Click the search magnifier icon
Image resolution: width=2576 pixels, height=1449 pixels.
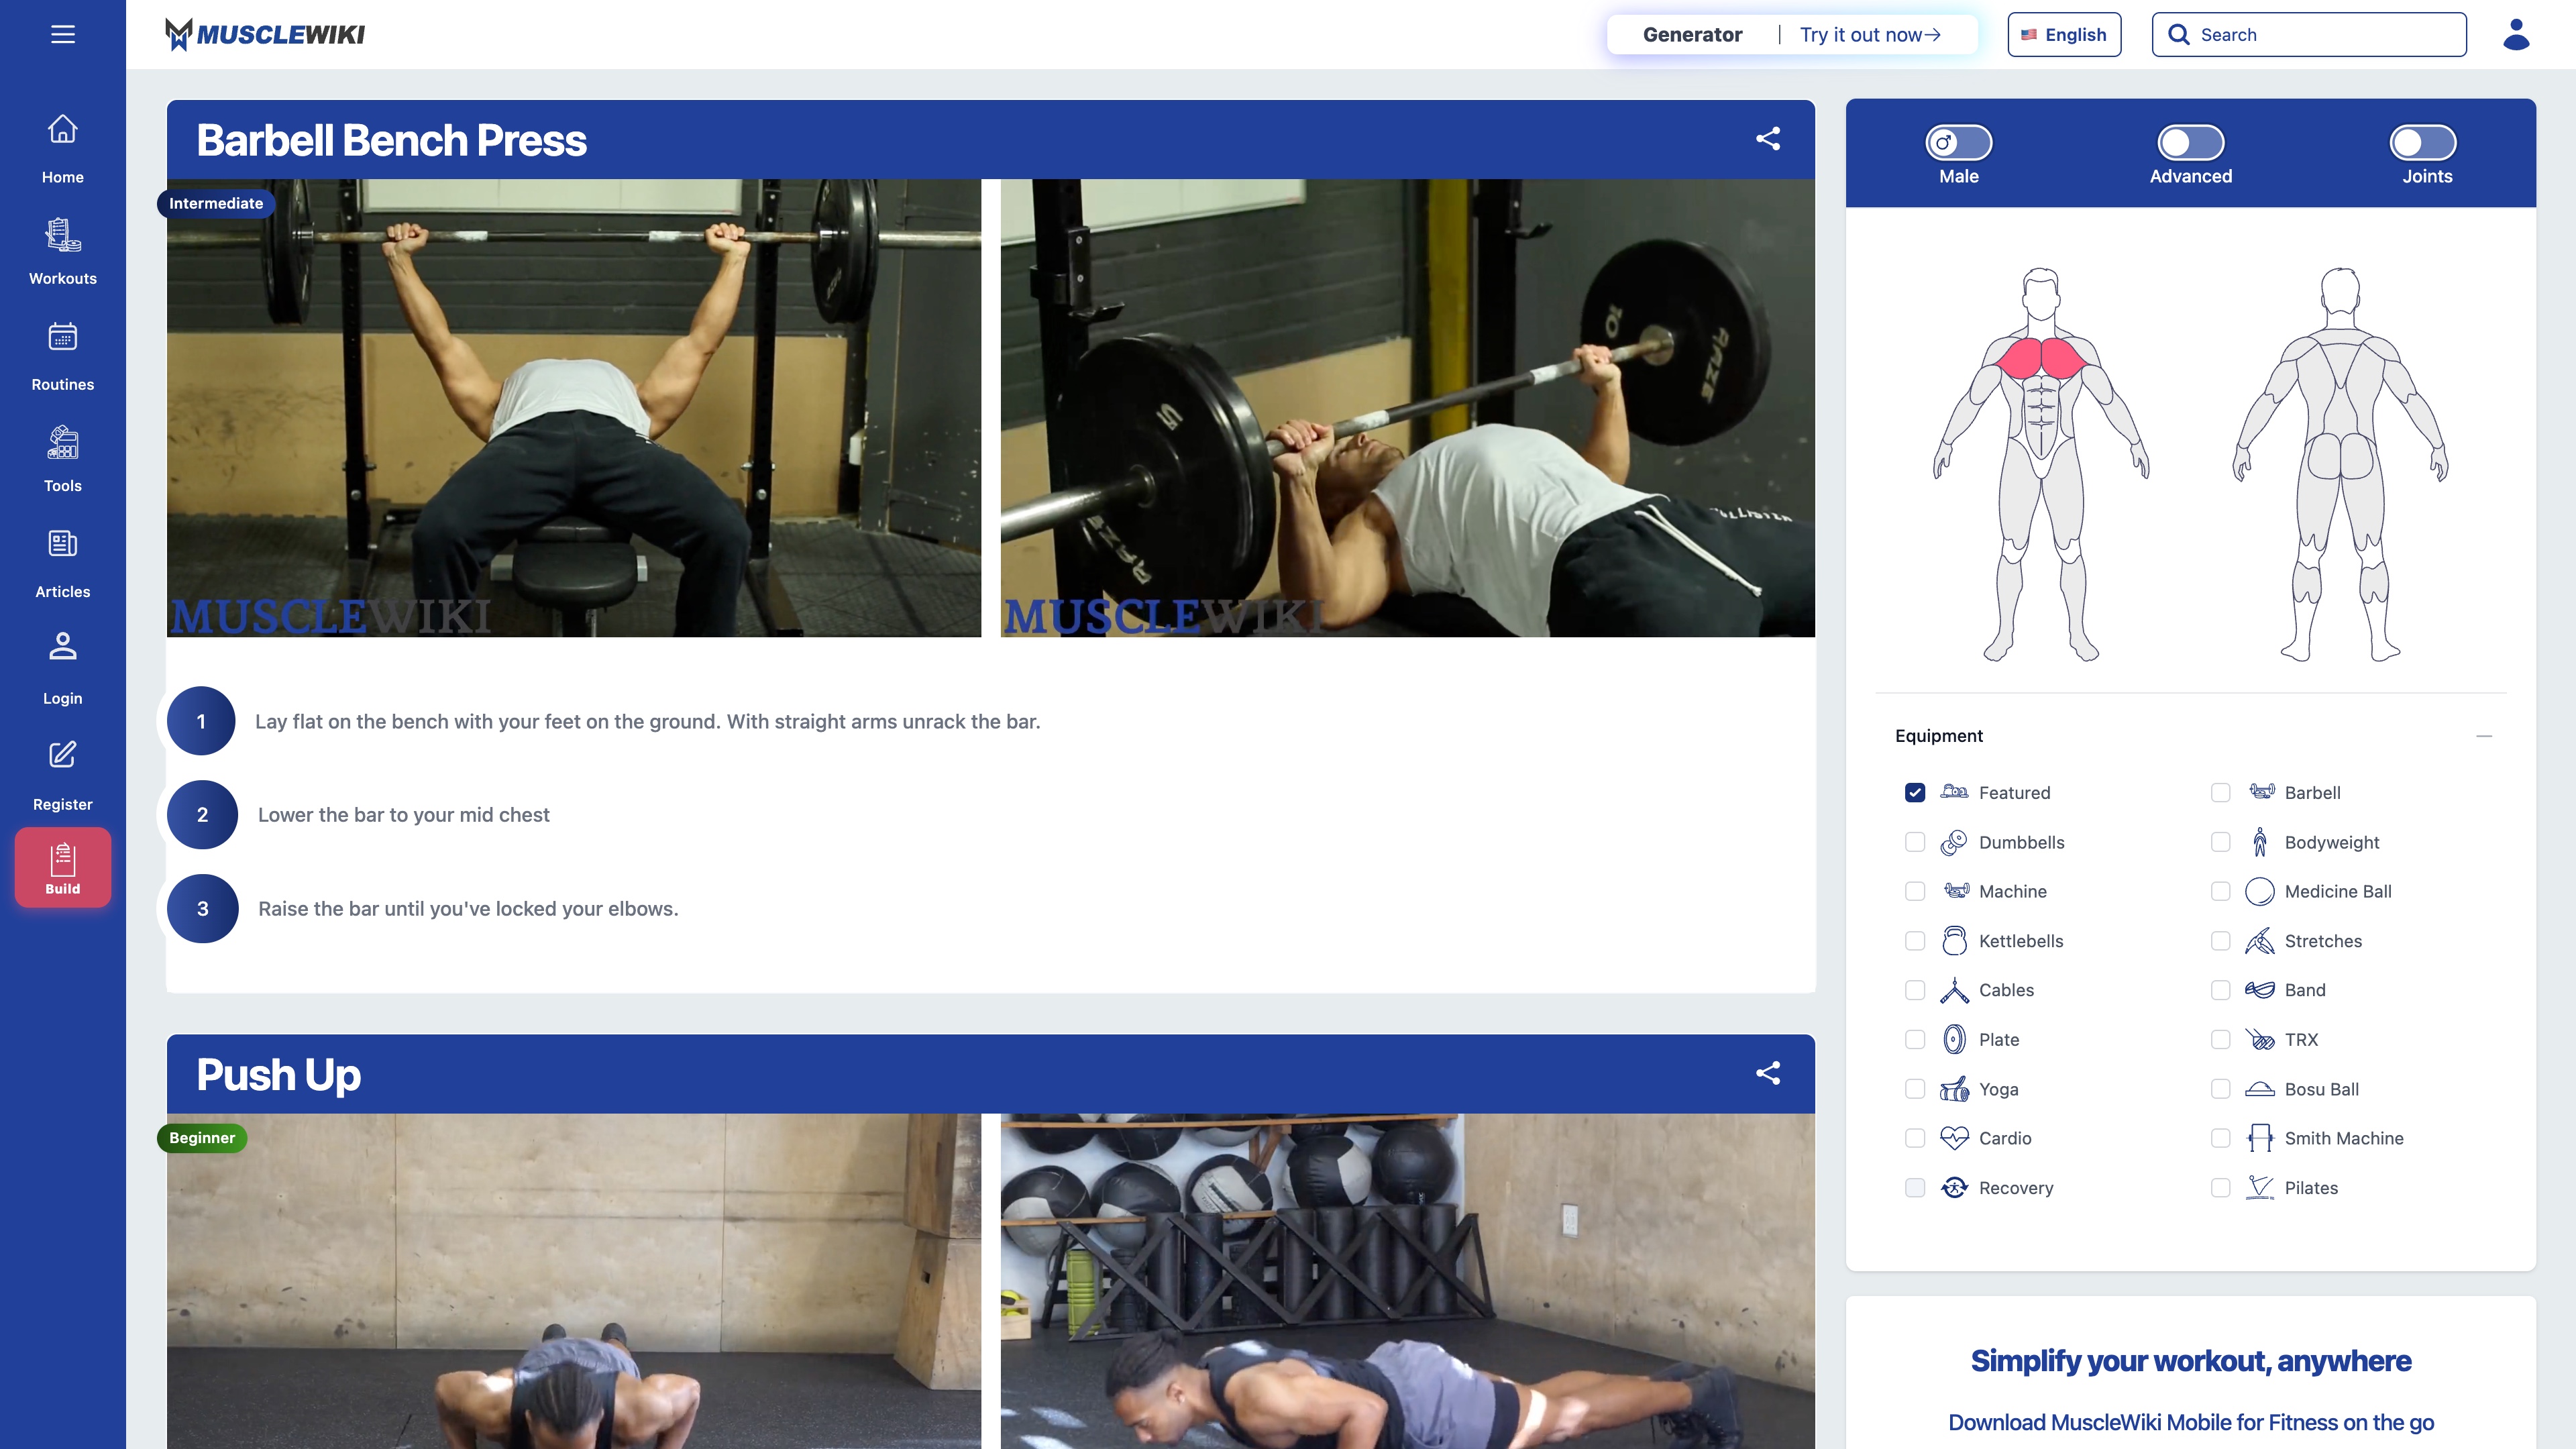click(2179, 35)
